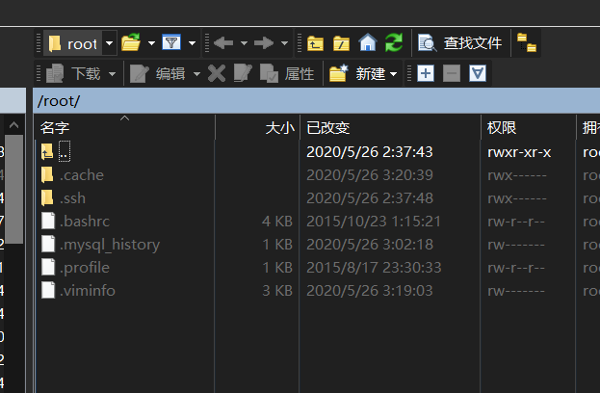
Task: Click the 3 KB size cell
Action: coord(277,291)
